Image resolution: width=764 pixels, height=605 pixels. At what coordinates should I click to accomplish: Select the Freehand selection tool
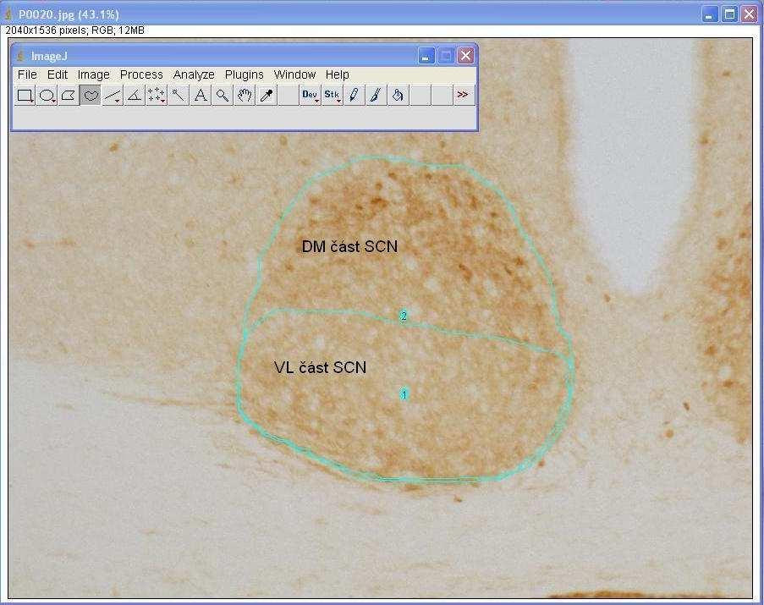tap(91, 95)
